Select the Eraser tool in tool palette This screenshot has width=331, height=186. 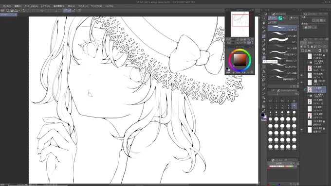click(x=264, y=49)
